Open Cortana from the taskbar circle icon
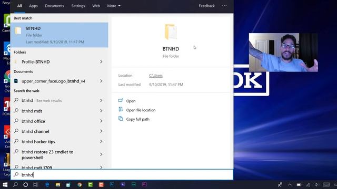 coord(25,184)
